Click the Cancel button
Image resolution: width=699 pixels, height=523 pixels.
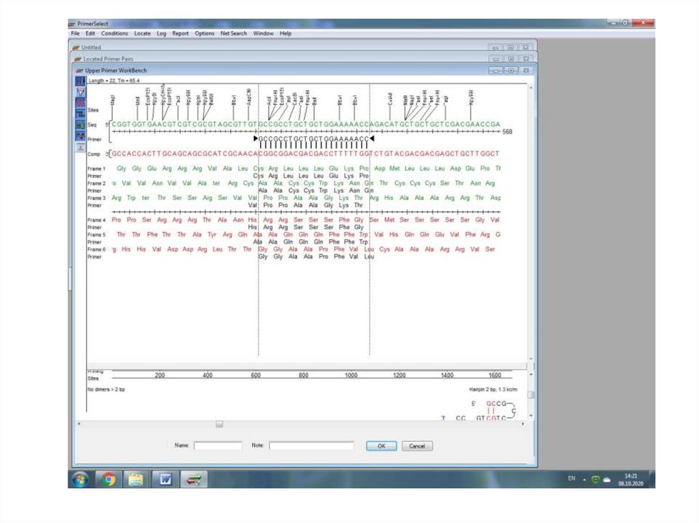pyautogui.click(x=417, y=446)
